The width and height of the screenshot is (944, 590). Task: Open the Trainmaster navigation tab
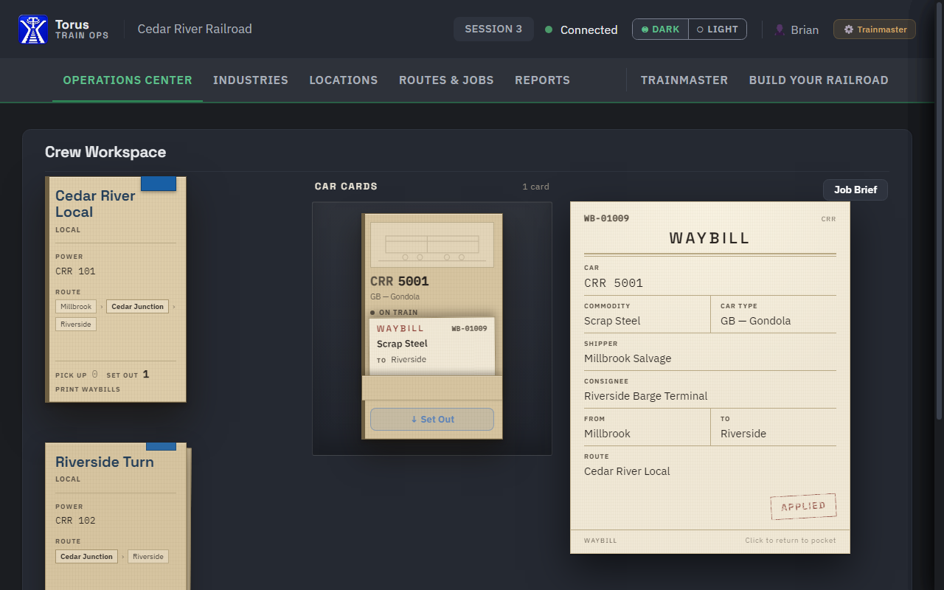684,80
